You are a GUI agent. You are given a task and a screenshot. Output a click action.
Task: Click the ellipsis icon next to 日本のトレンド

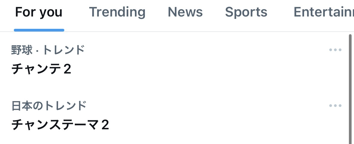coord(335,106)
